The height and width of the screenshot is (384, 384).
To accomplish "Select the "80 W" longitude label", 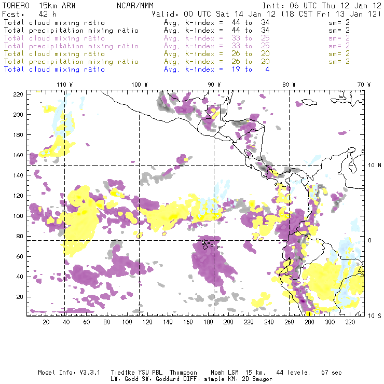I will [289, 85].
